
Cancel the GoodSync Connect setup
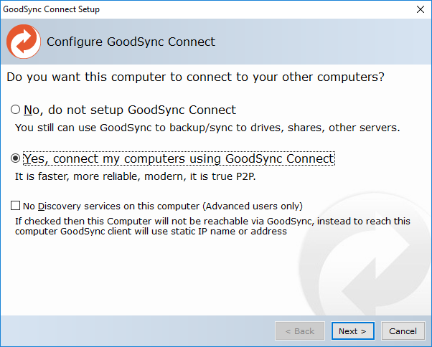[403, 331]
